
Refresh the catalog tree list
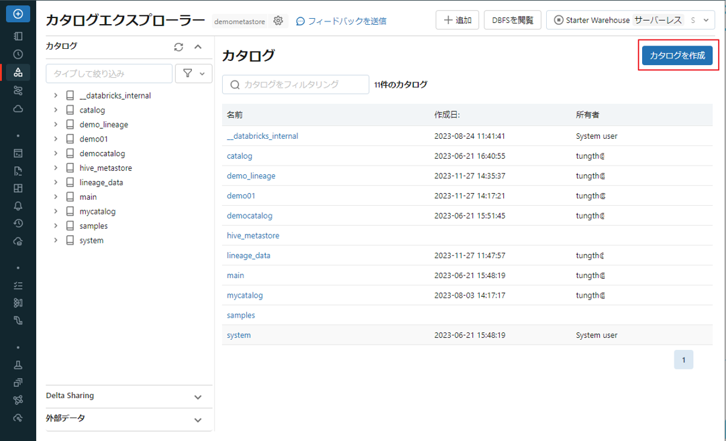[x=178, y=47]
